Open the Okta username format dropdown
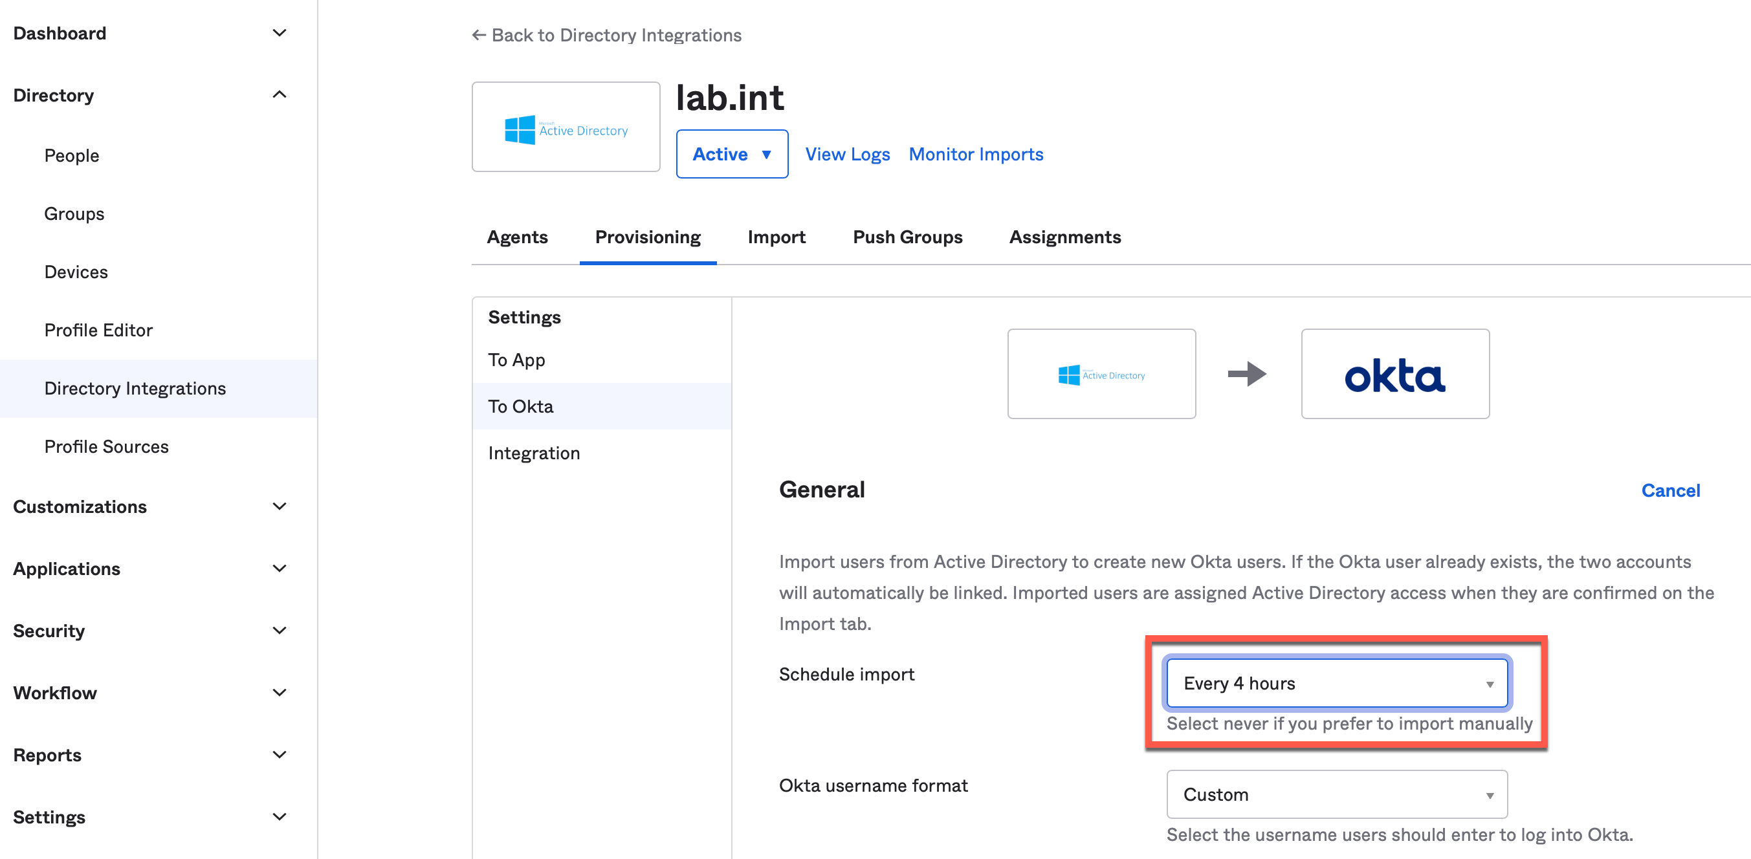 [x=1336, y=794]
